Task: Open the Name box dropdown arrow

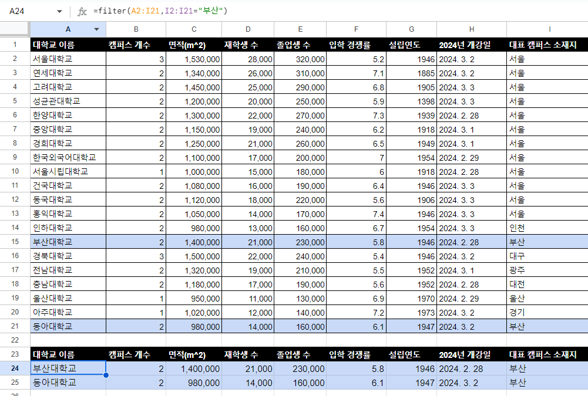Action: click(59, 11)
